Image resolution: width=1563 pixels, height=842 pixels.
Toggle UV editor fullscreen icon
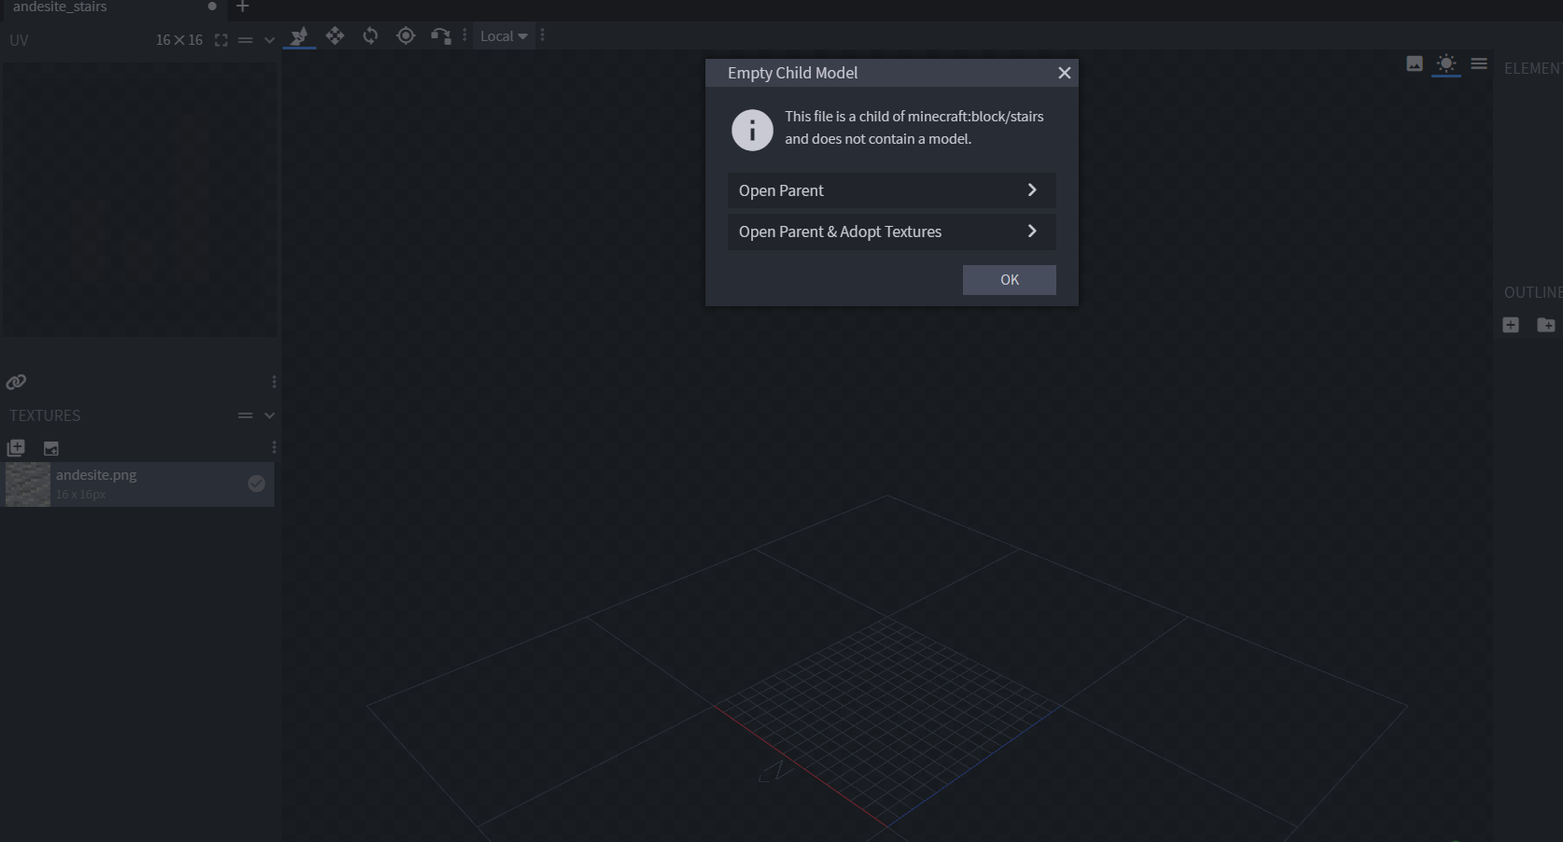tap(221, 40)
